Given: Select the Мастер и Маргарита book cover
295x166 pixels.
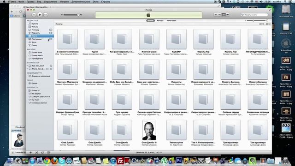Looking at the screenshot, I should pyautogui.click(x=68, y=70).
